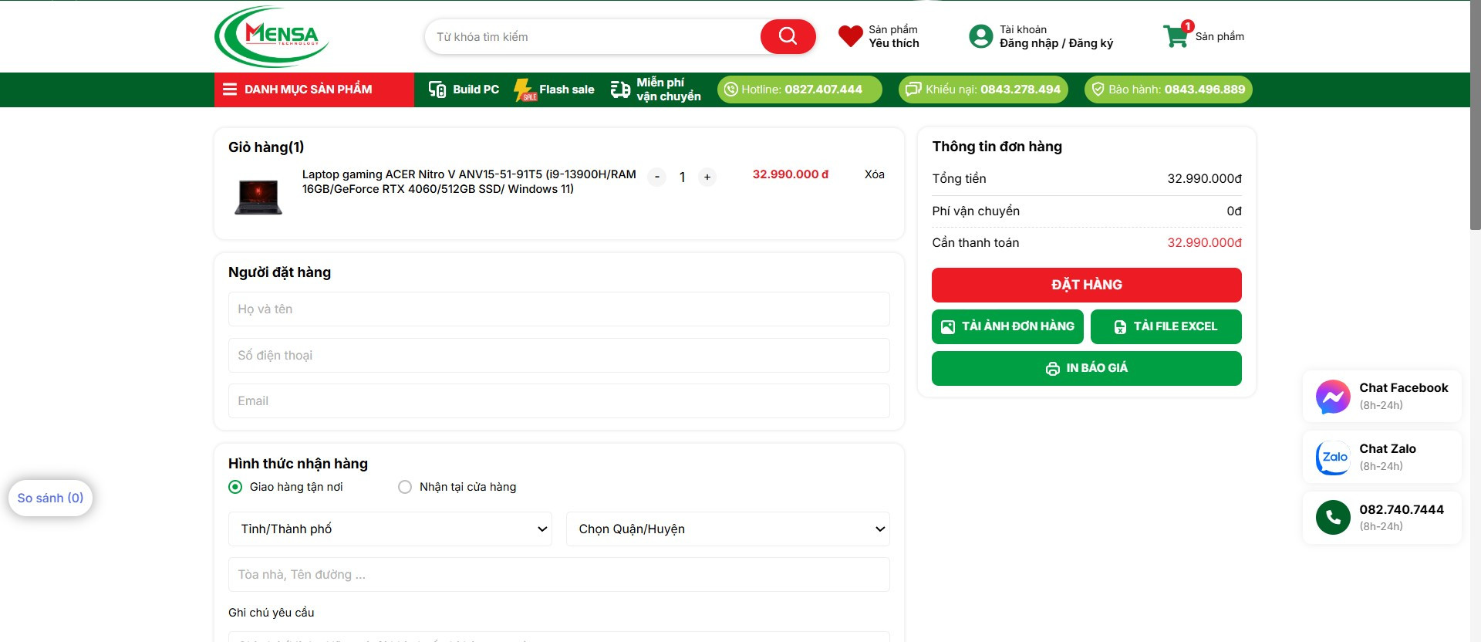Click the Build PC computer icon

click(x=437, y=90)
